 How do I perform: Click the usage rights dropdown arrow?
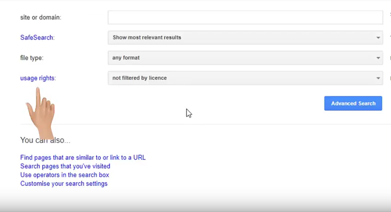point(378,78)
